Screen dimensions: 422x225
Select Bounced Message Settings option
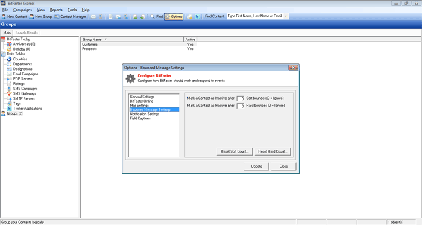pos(154,110)
